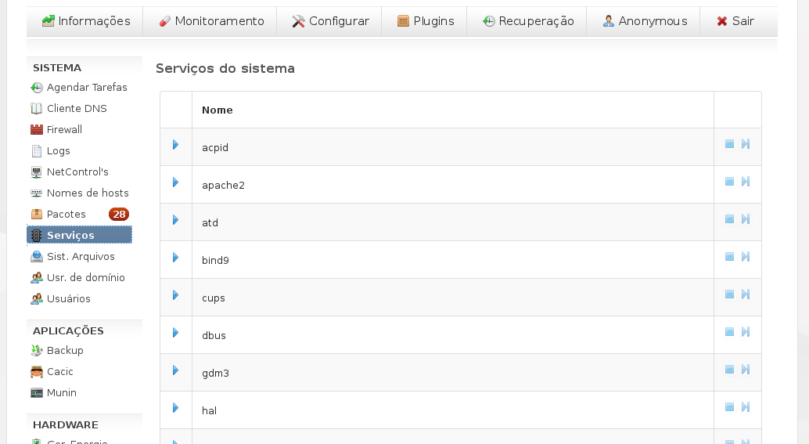809x444 pixels.
Task: Click the play status arrow for bind9
Action: coord(175,258)
